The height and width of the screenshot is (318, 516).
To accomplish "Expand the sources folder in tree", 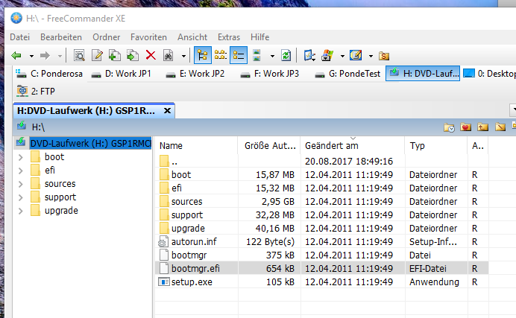I will [x=20, y=184].
